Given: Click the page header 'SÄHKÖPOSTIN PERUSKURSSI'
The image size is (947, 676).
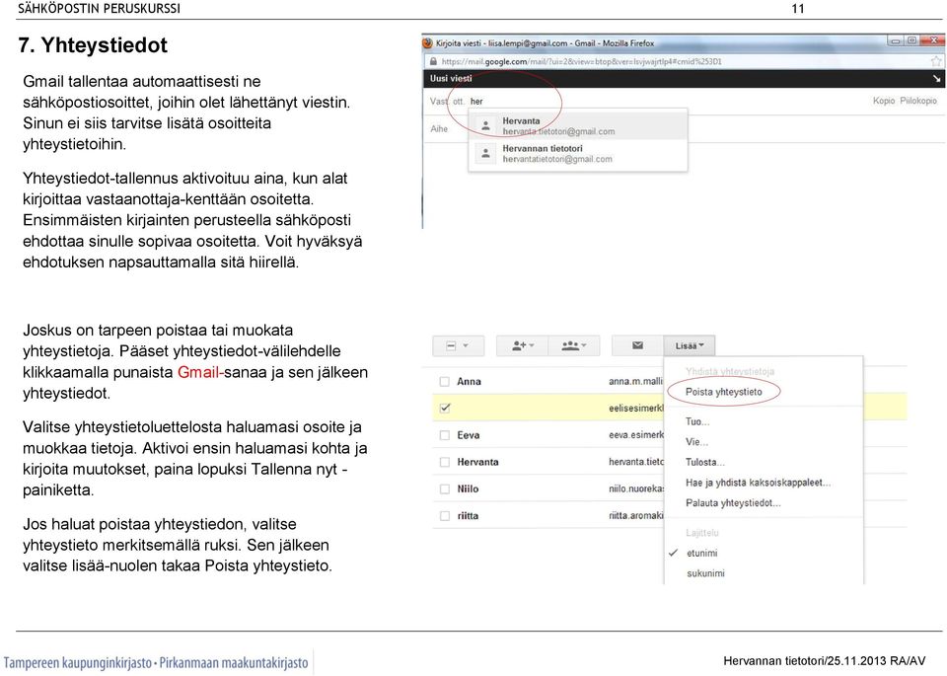Looking at the screenshot, I should 99,9.
